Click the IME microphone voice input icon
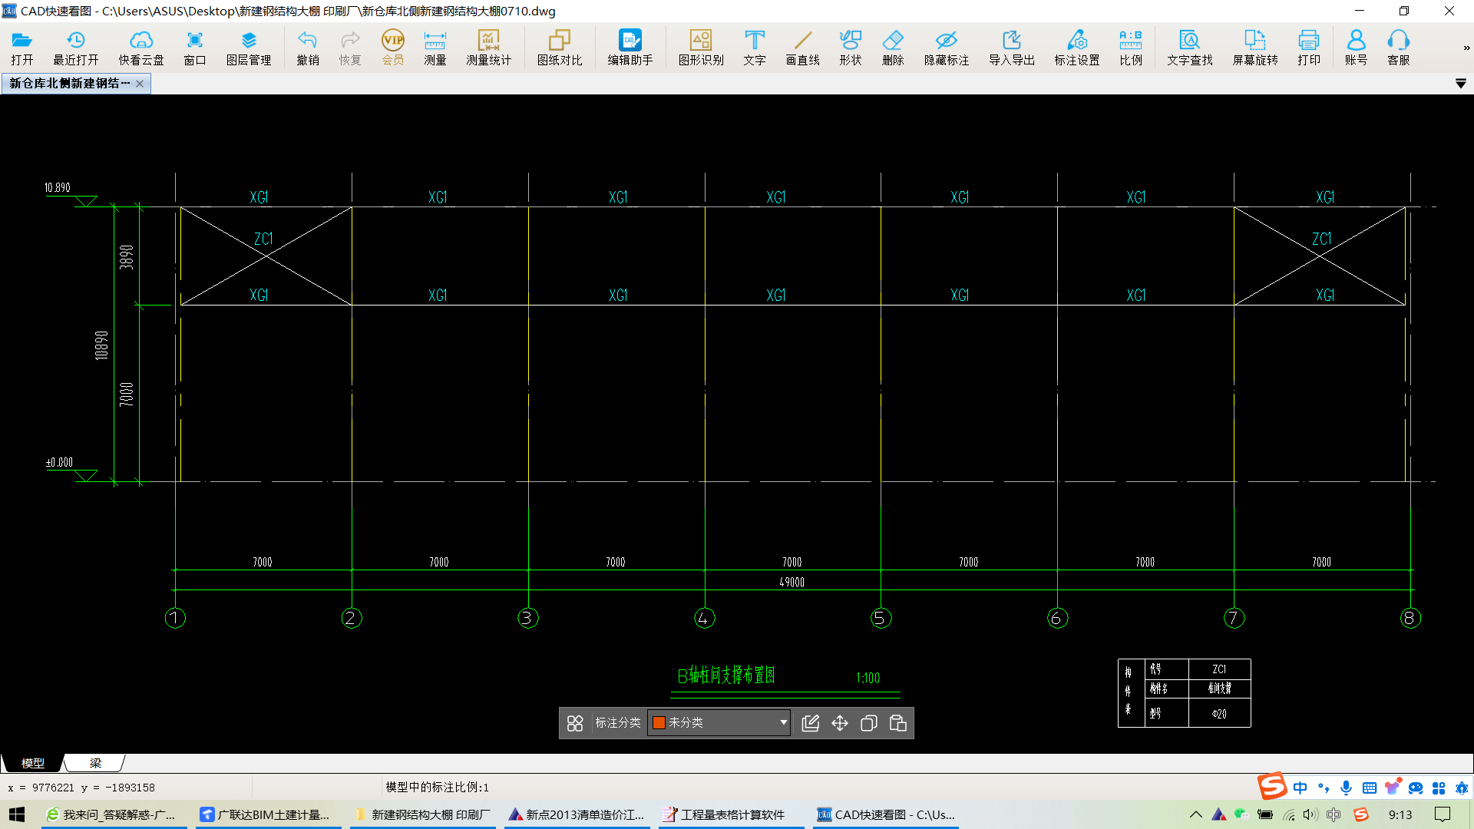1474x829 pixels. (1346, 788)
